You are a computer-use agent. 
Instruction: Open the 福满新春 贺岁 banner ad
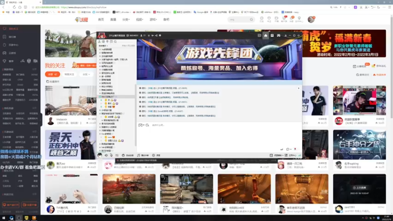(x=344, y=43)
